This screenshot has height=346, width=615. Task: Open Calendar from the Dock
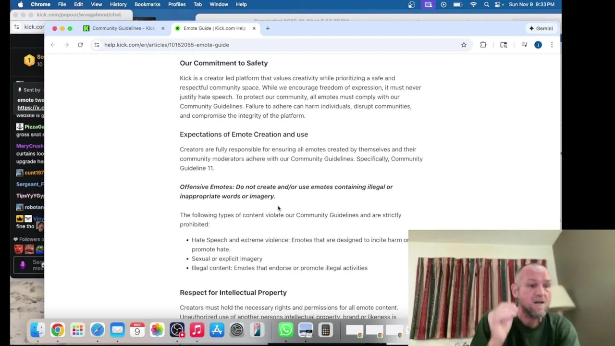pos(137,330)
